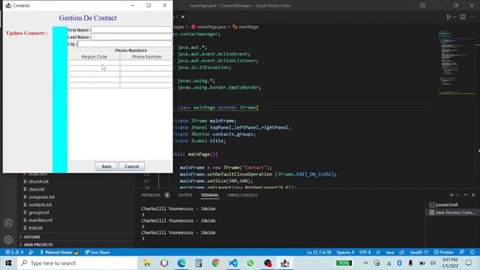Click JavaSE-17 runtime status item
The width and height of the screenshot is (480, 270).
coord(418,252)
